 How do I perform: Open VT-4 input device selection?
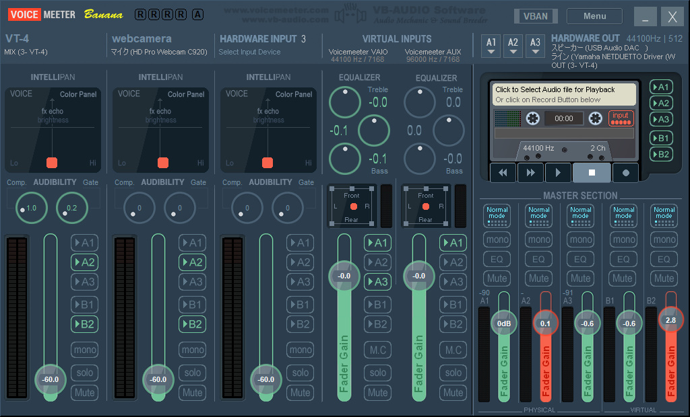tap(26, 52)
